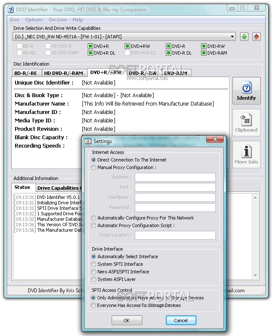Click the proxy UserName input field
This screenshot has height=336, width=272.
175,197
